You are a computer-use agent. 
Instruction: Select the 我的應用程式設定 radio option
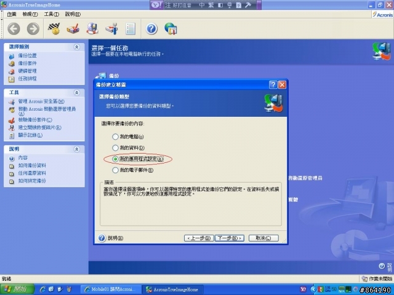tap(115, 159)
